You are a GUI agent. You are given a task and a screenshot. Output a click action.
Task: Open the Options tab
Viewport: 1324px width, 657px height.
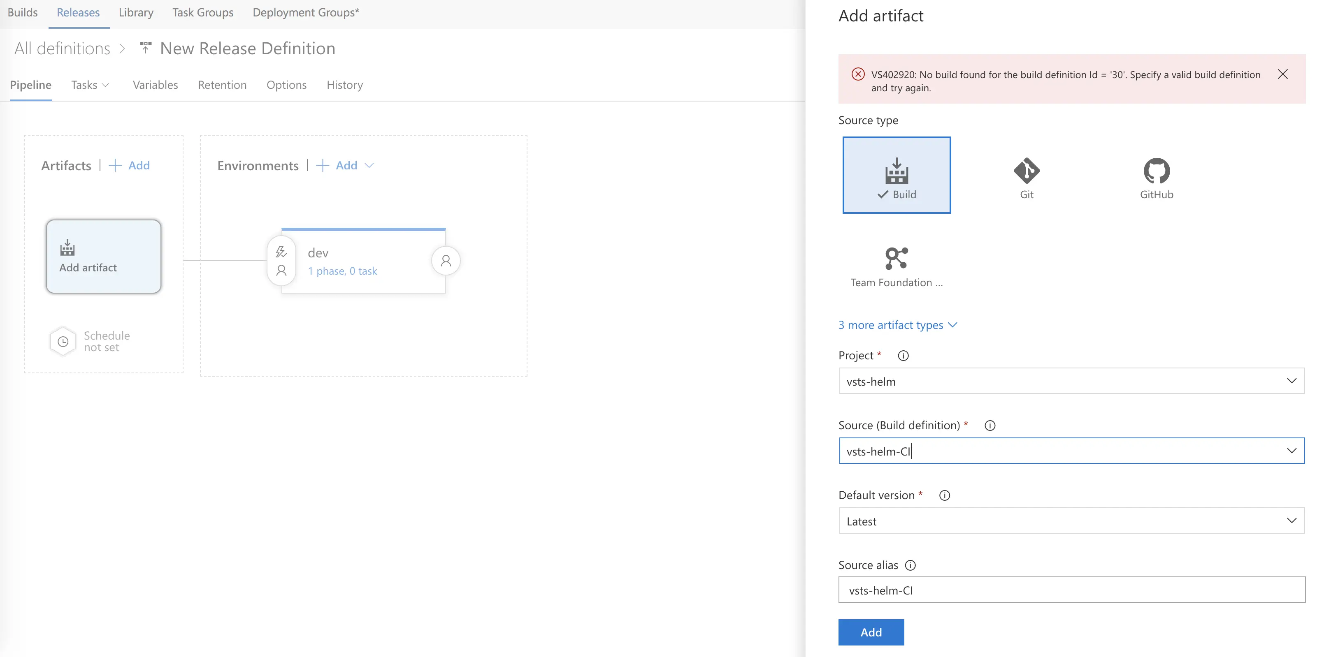point(286,85)
